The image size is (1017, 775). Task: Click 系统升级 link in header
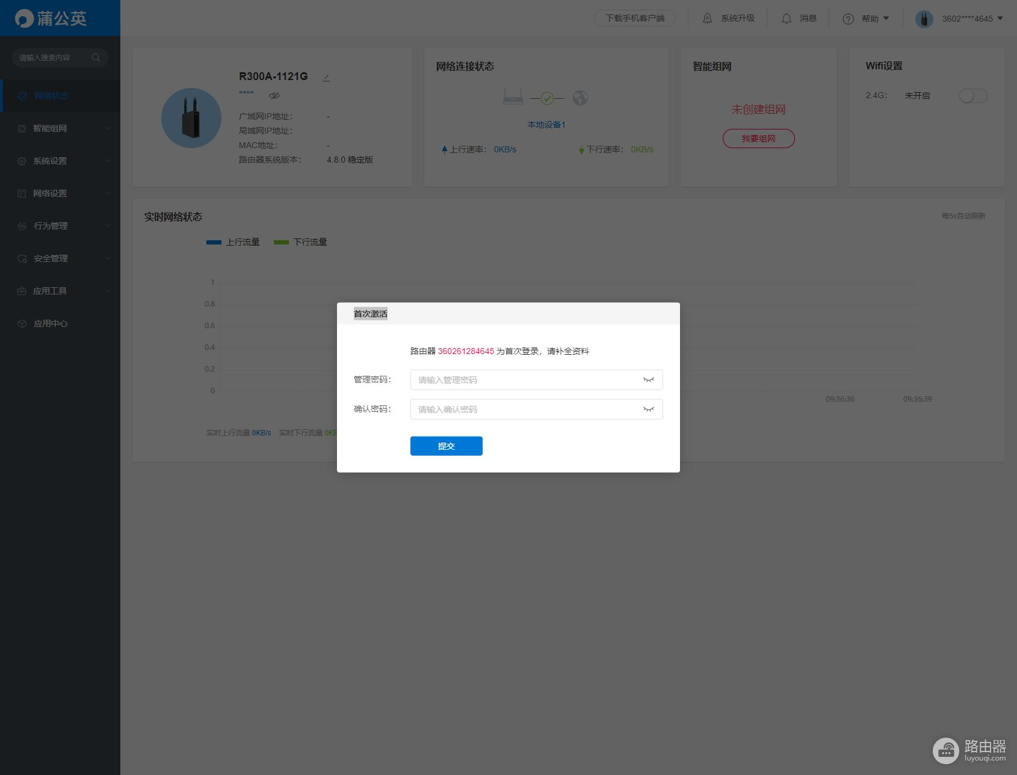pos(738,19)
